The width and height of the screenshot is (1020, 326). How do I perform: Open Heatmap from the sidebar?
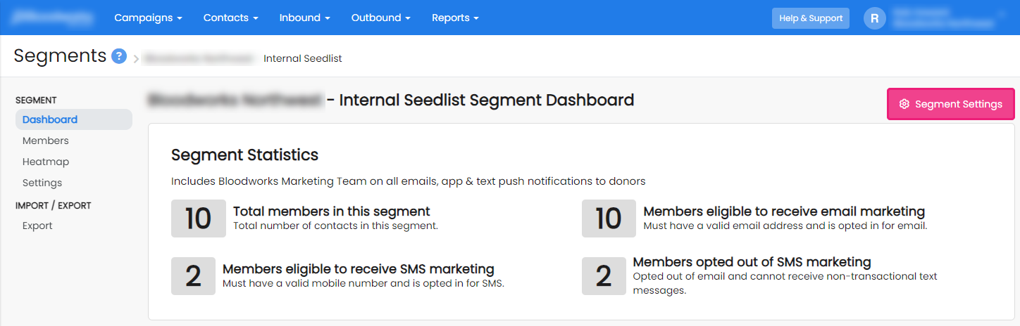point(46,162)
